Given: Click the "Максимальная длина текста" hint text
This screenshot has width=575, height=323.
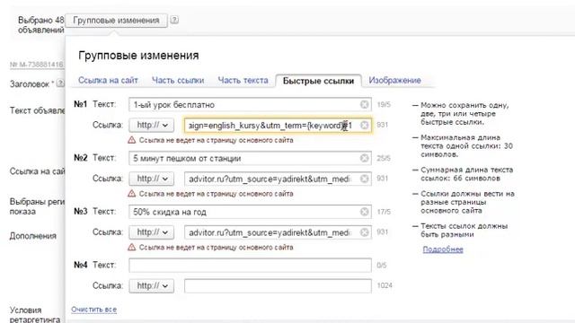Looking at the screenshot, I should pos(467,146).
